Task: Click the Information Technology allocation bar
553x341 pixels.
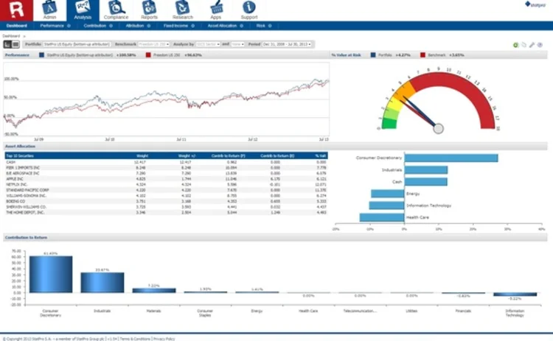Action: point(386,205)
